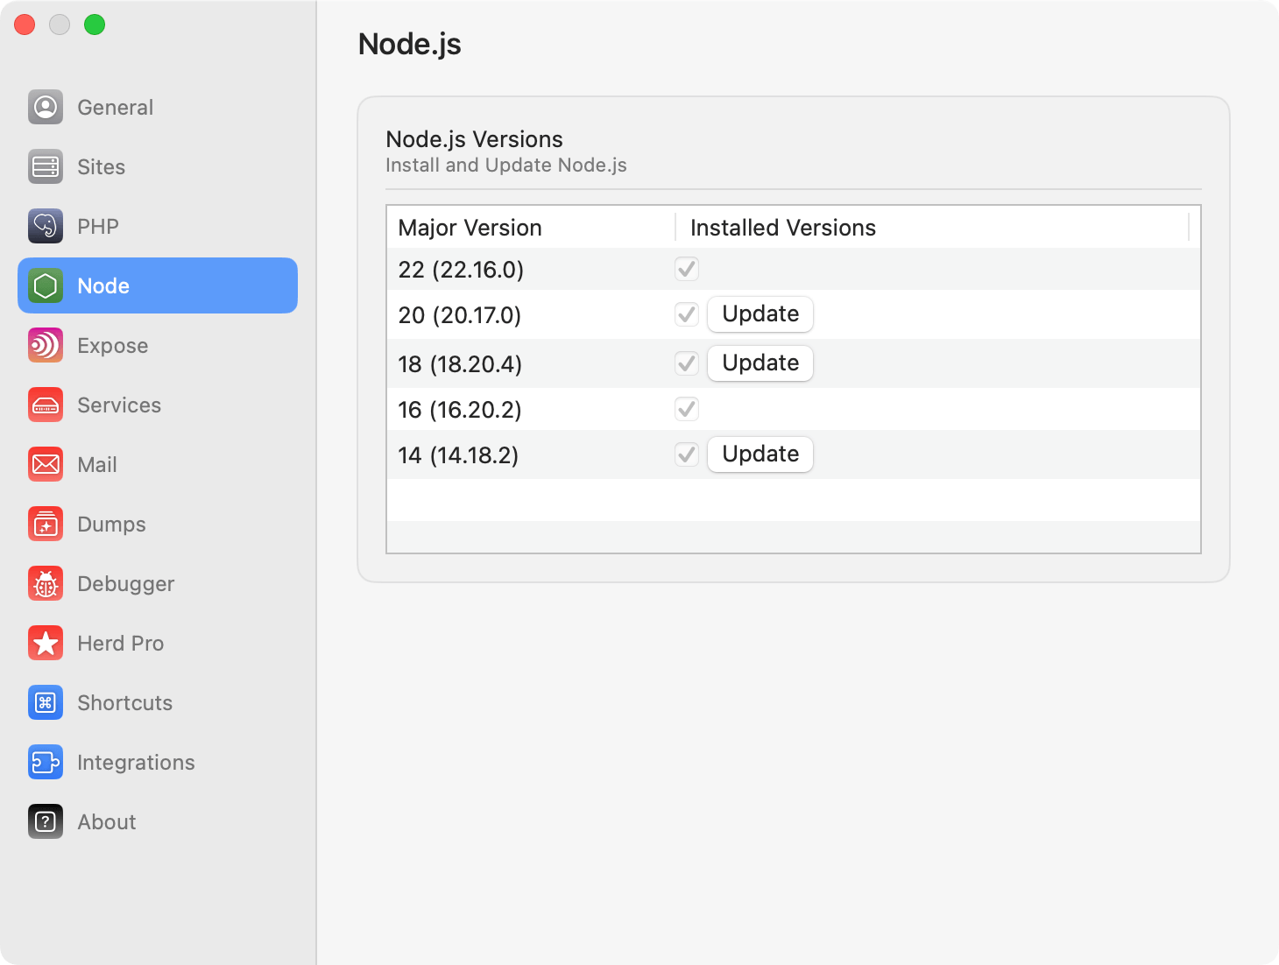Open Integrations using its sidebar icon
This screenshot has width=1279, height=965.
45,762
